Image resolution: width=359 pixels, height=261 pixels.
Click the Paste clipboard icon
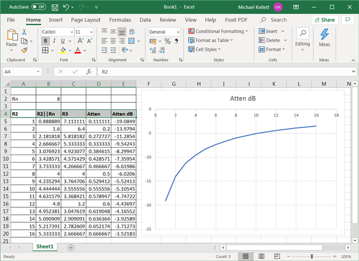pyautogui.click(x=12, y=35)
